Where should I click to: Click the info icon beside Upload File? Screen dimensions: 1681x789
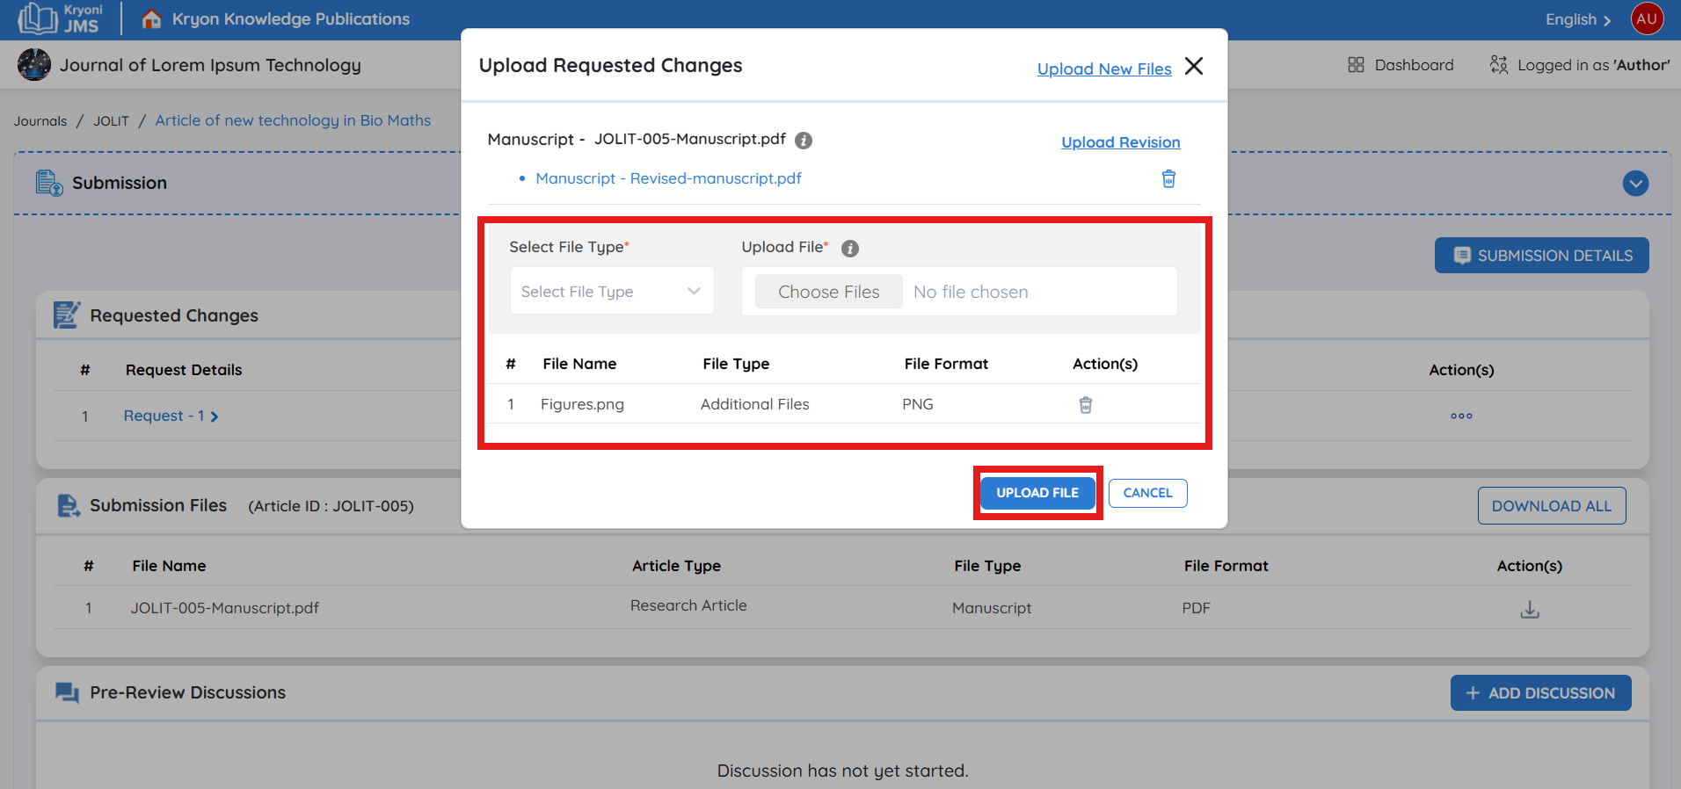tap(849, 249)
